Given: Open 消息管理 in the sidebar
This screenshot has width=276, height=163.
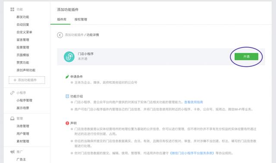Looking at the screenshot, I should pyautogui.click(x=23, y=126).
